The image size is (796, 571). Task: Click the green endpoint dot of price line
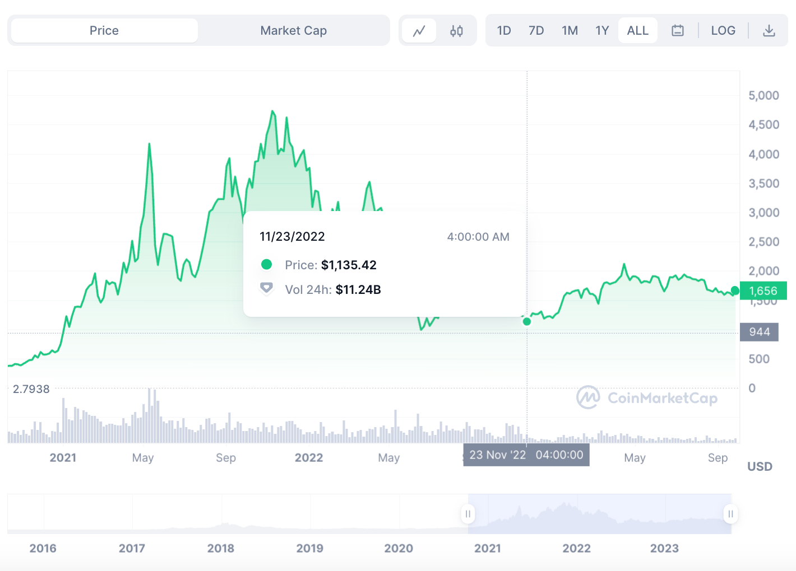(x=735, y=291)
